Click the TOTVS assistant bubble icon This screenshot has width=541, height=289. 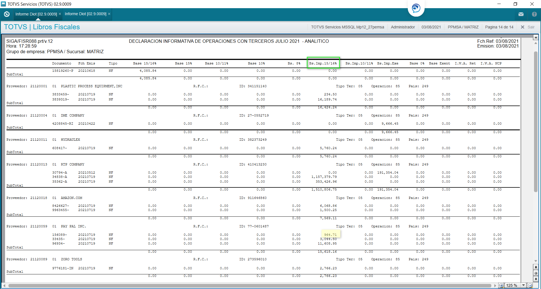click(x=416, y=8)
